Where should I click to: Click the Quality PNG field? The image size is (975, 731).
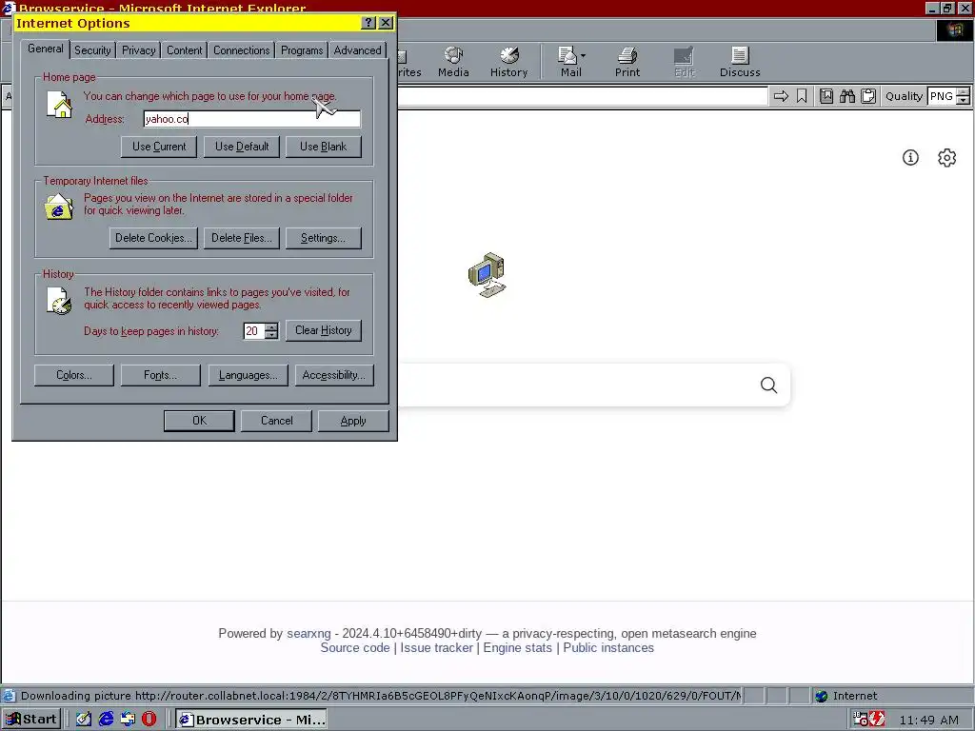(942, 96)
